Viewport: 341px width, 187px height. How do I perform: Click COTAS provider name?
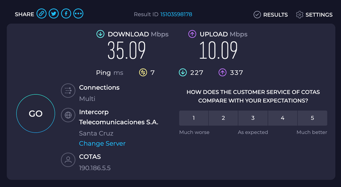[x=90, y=156]
